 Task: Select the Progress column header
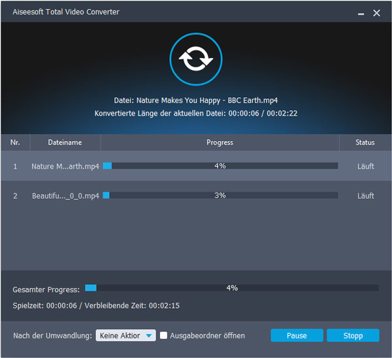(220, 142)
